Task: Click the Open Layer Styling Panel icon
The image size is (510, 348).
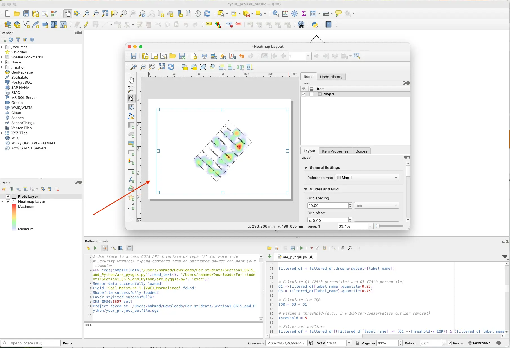Action: coord(4,189)
